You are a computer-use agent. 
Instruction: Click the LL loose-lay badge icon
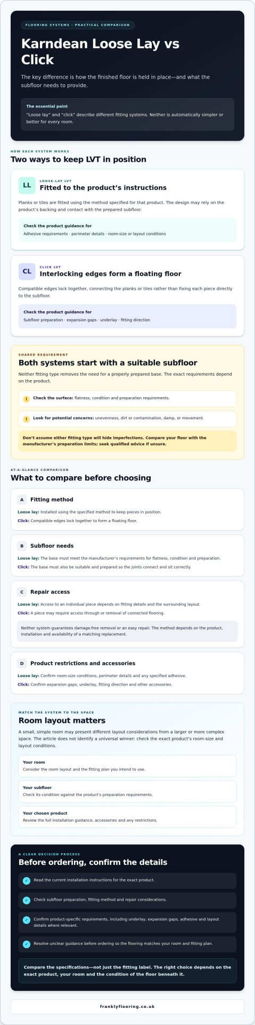(x=27, y=185)
